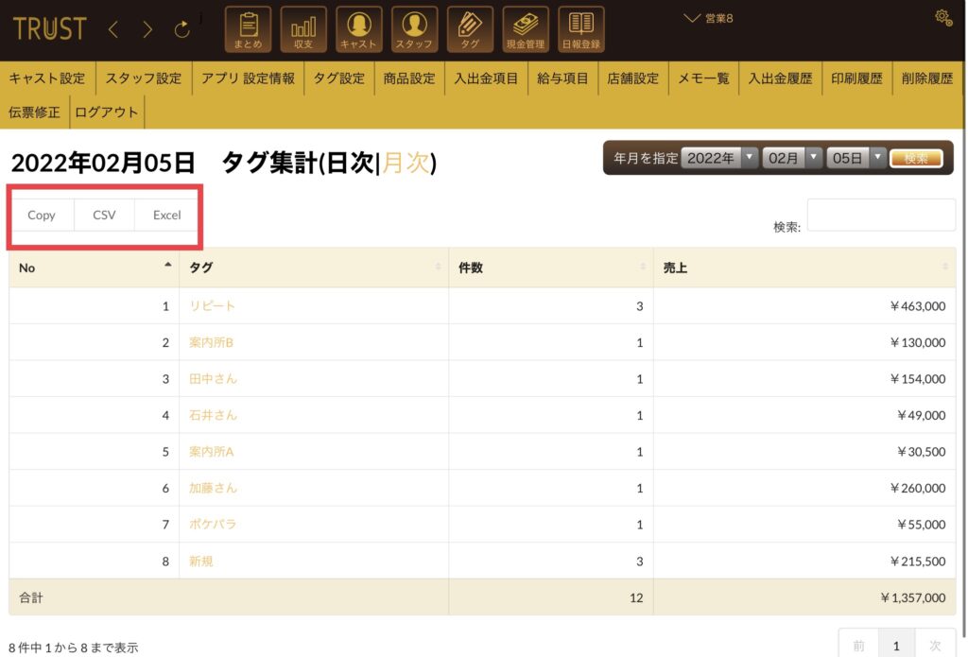
Task: Select the 入出金履歴 menu item
Action: pos(780,78)
